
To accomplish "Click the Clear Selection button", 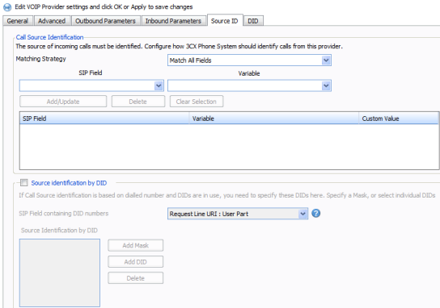I will point(197,102).
